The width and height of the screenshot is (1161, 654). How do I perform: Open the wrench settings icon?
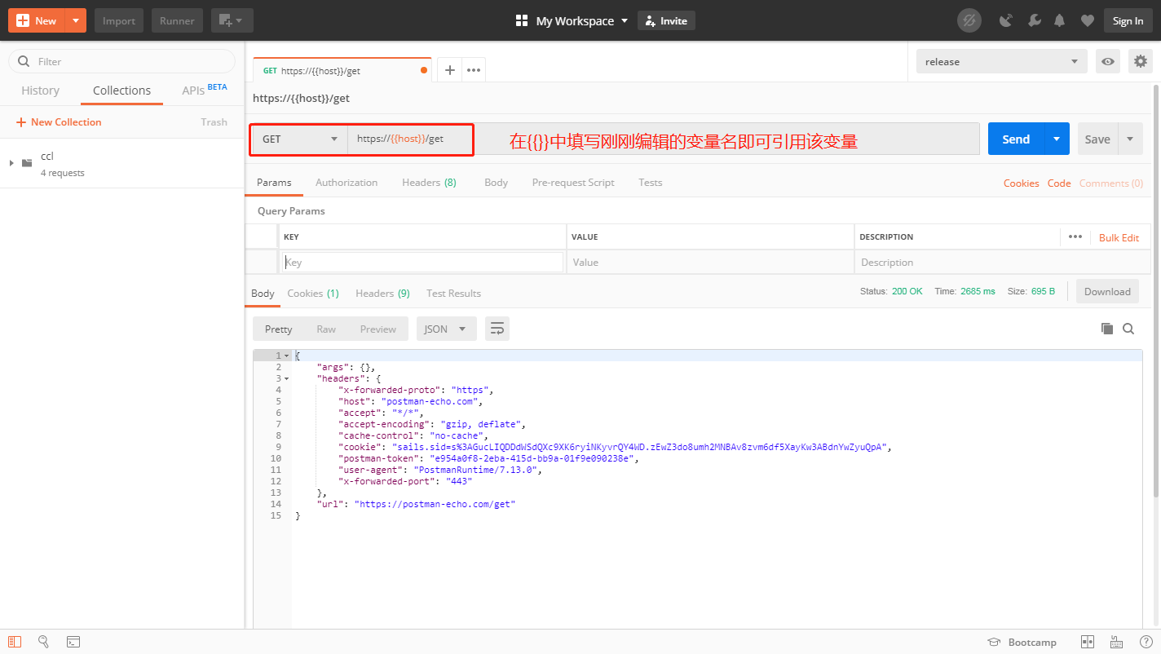1035,21
